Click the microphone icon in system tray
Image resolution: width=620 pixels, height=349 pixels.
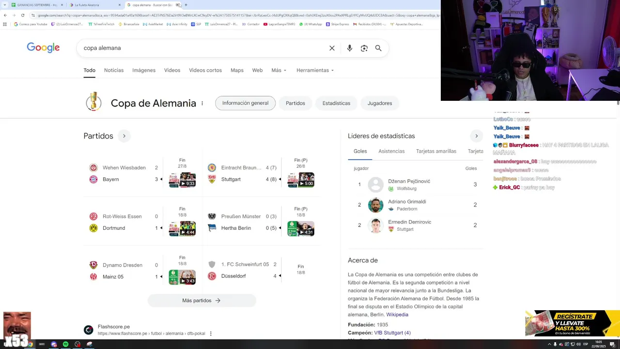555,344
